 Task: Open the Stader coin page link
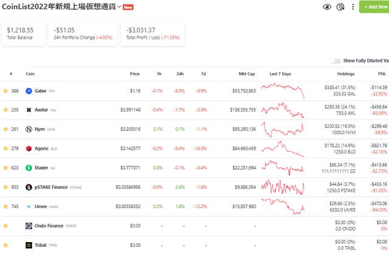41,167
